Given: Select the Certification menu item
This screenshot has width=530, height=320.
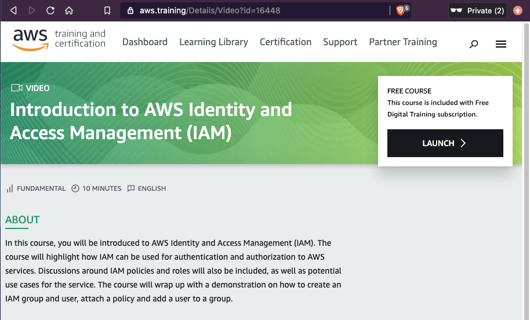Looking at the screenshot, I should click(x=285, y=42).
